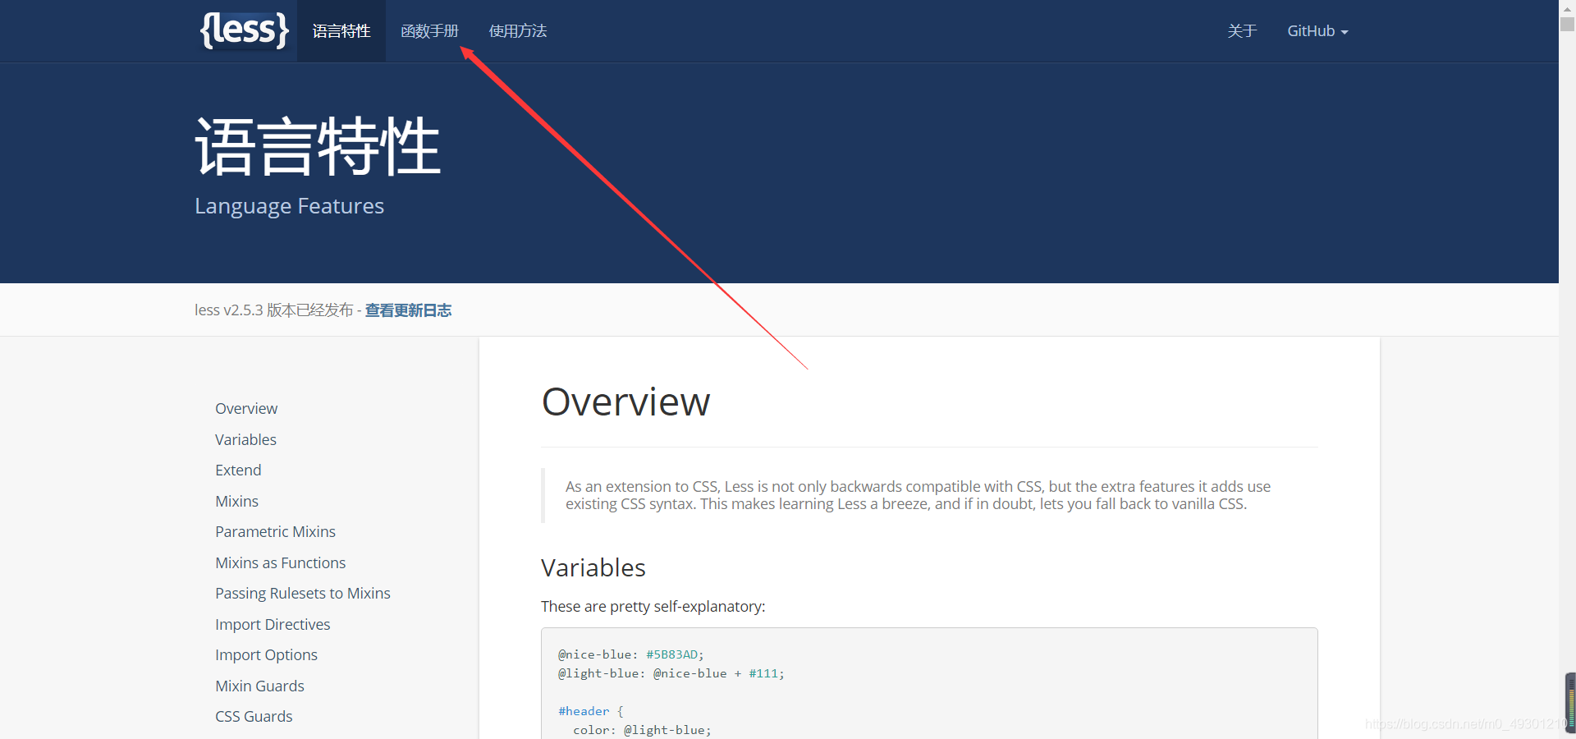This screenshot has width=1576, height=739.
Task: Go to CSS Guards in sidebar
Action: coord(254,716)
